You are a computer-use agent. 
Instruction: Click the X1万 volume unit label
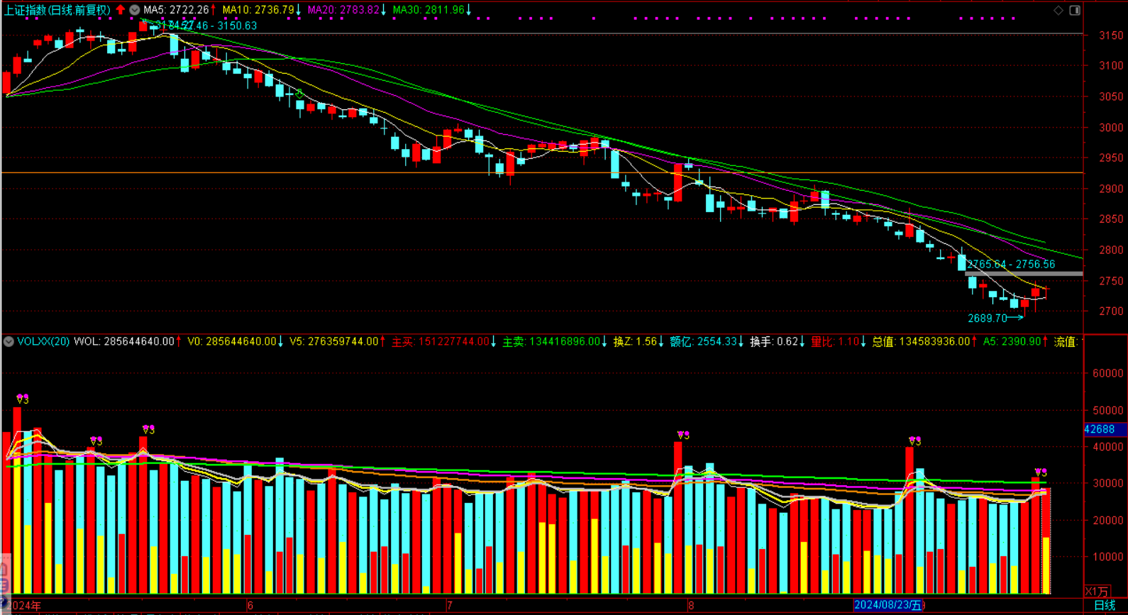[x=1097, y=592]
